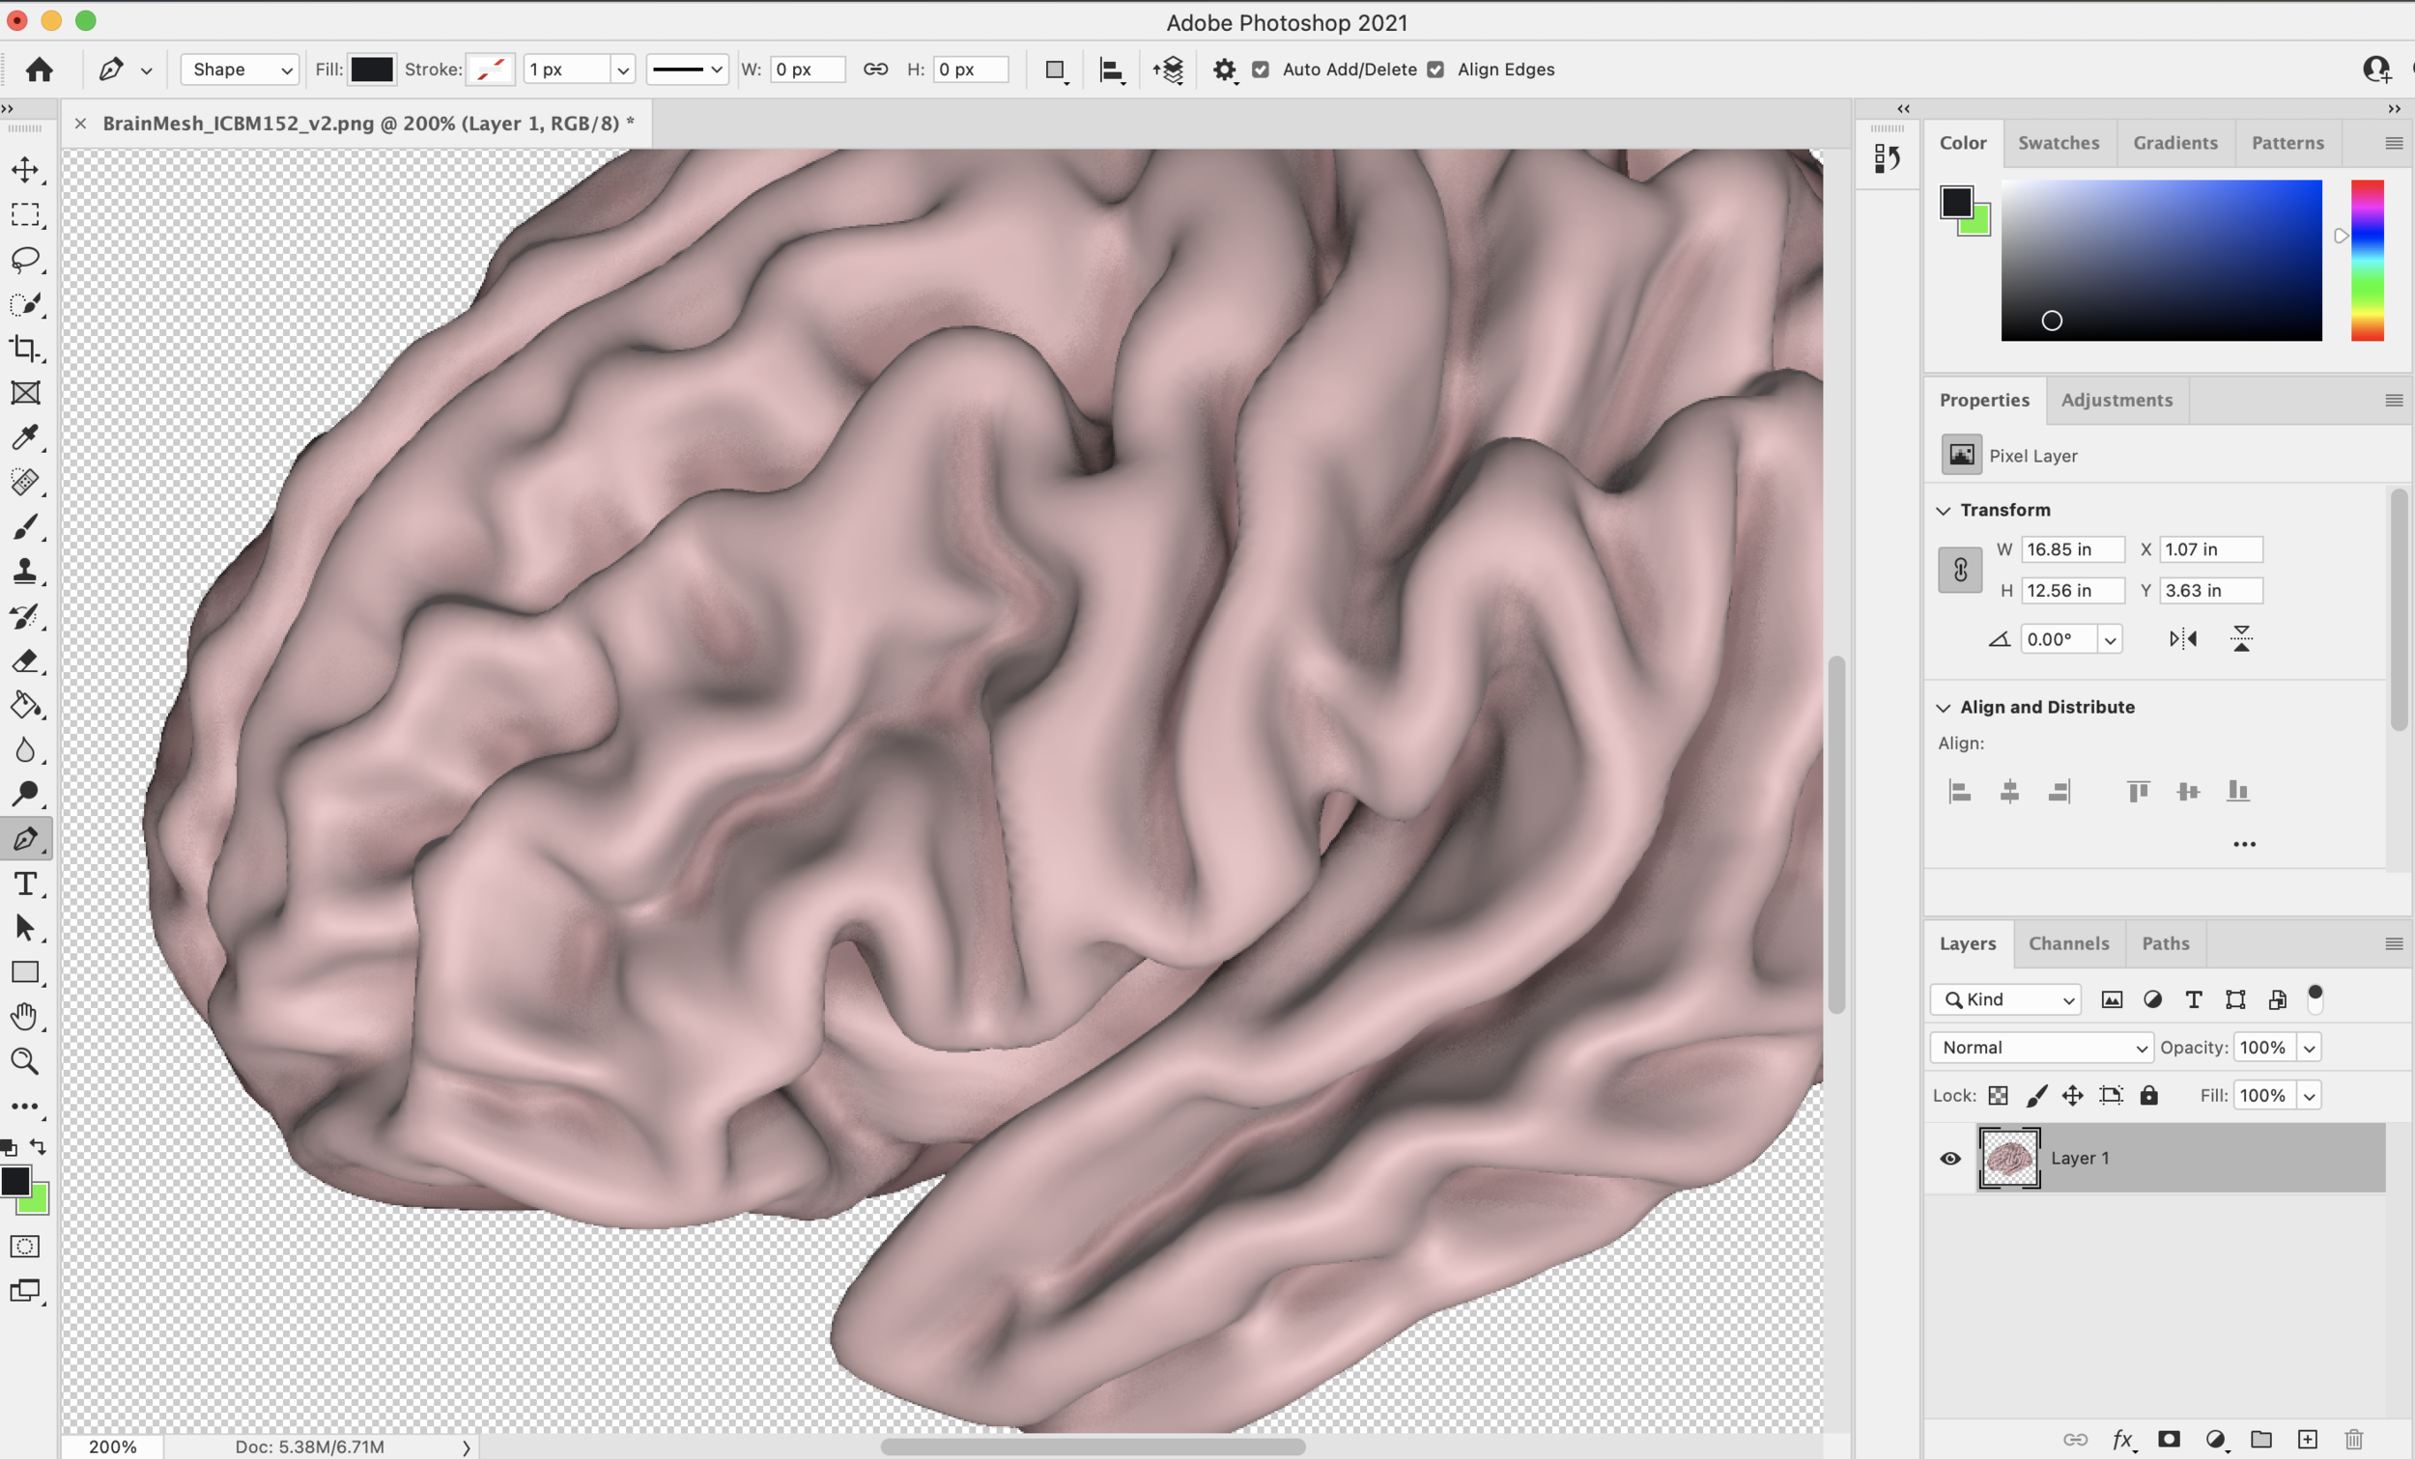Add a layer mask
The width and height of the screenshot is (2415, 1459).
(x=2169, y=1440)
